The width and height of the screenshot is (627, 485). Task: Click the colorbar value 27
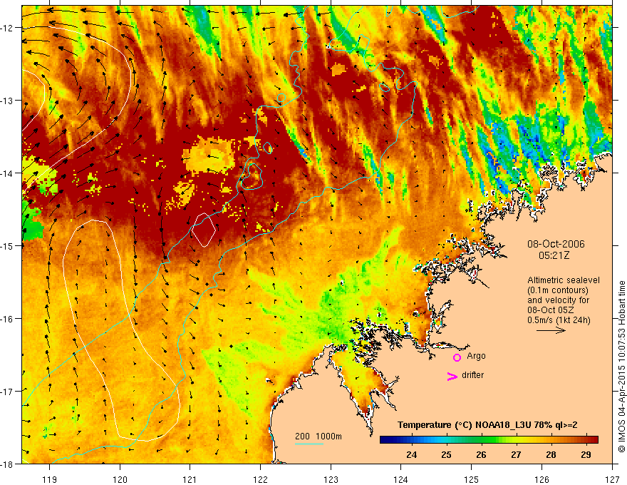[x=517, y=454]
